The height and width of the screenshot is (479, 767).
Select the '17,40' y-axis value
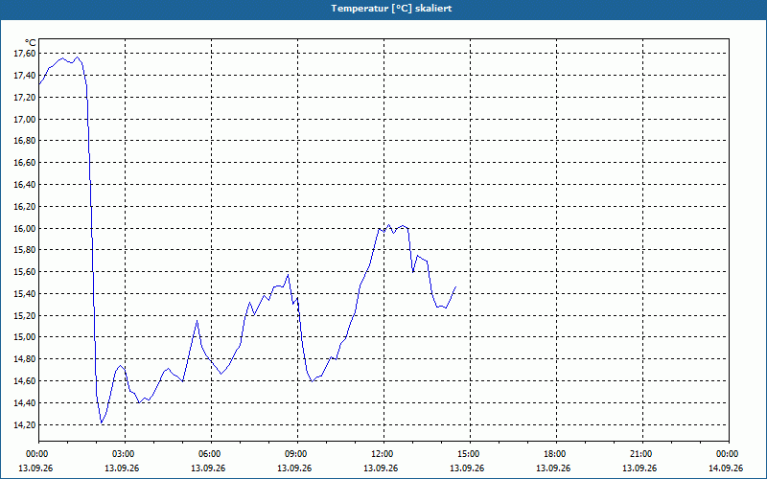pos(25,76)
